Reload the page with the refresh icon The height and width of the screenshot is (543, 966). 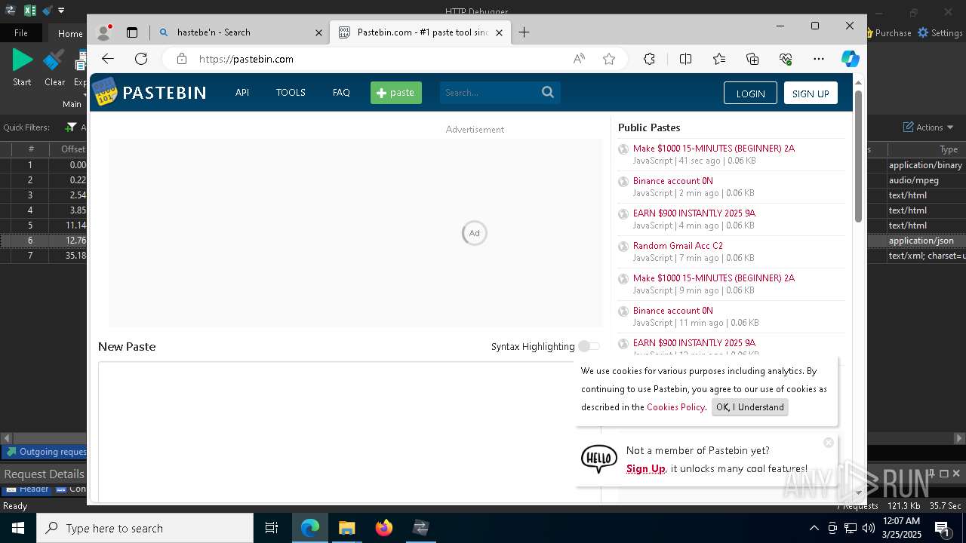click(x=141, y=59)
